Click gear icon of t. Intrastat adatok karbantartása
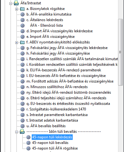The width and height of the screenshot is (124, 152). [22, 120]
